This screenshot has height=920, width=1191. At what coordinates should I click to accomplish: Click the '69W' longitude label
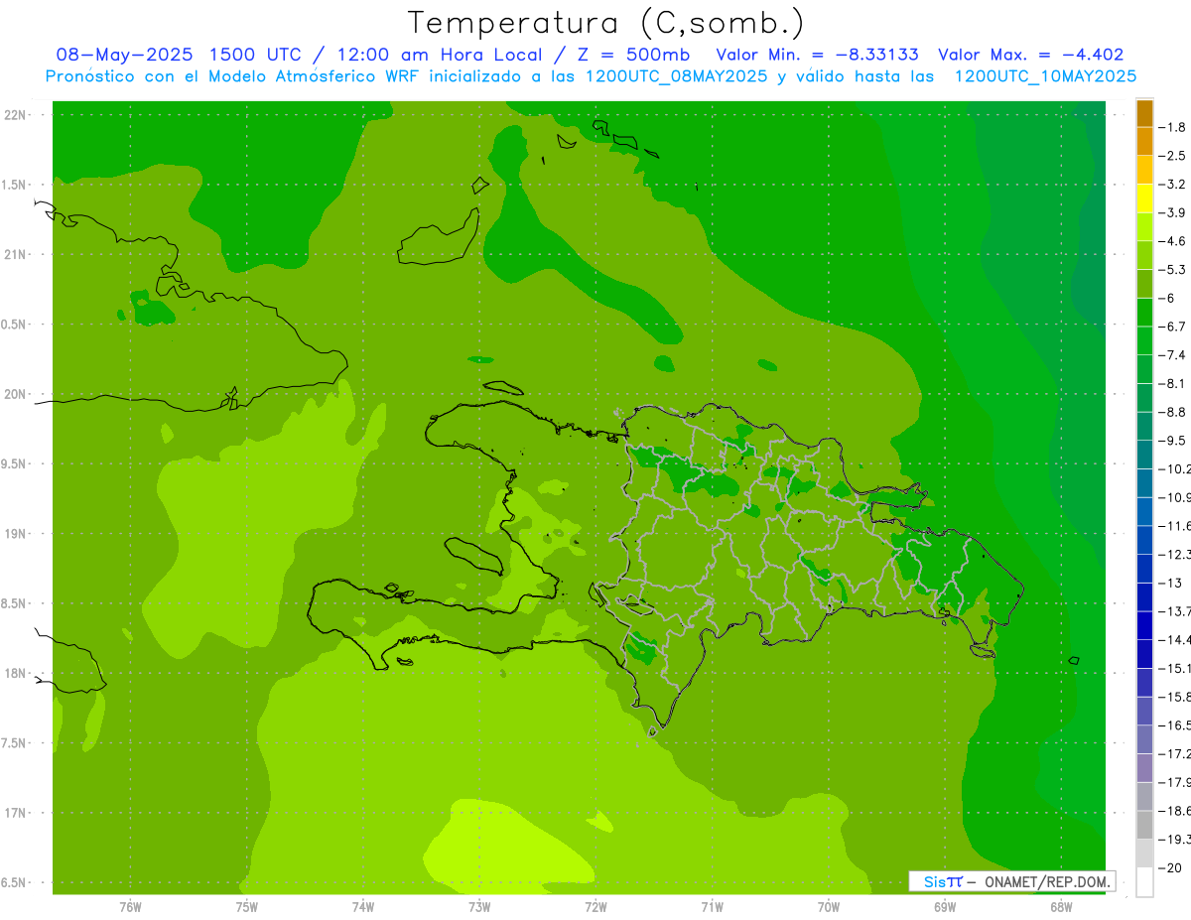coord(945,905)
